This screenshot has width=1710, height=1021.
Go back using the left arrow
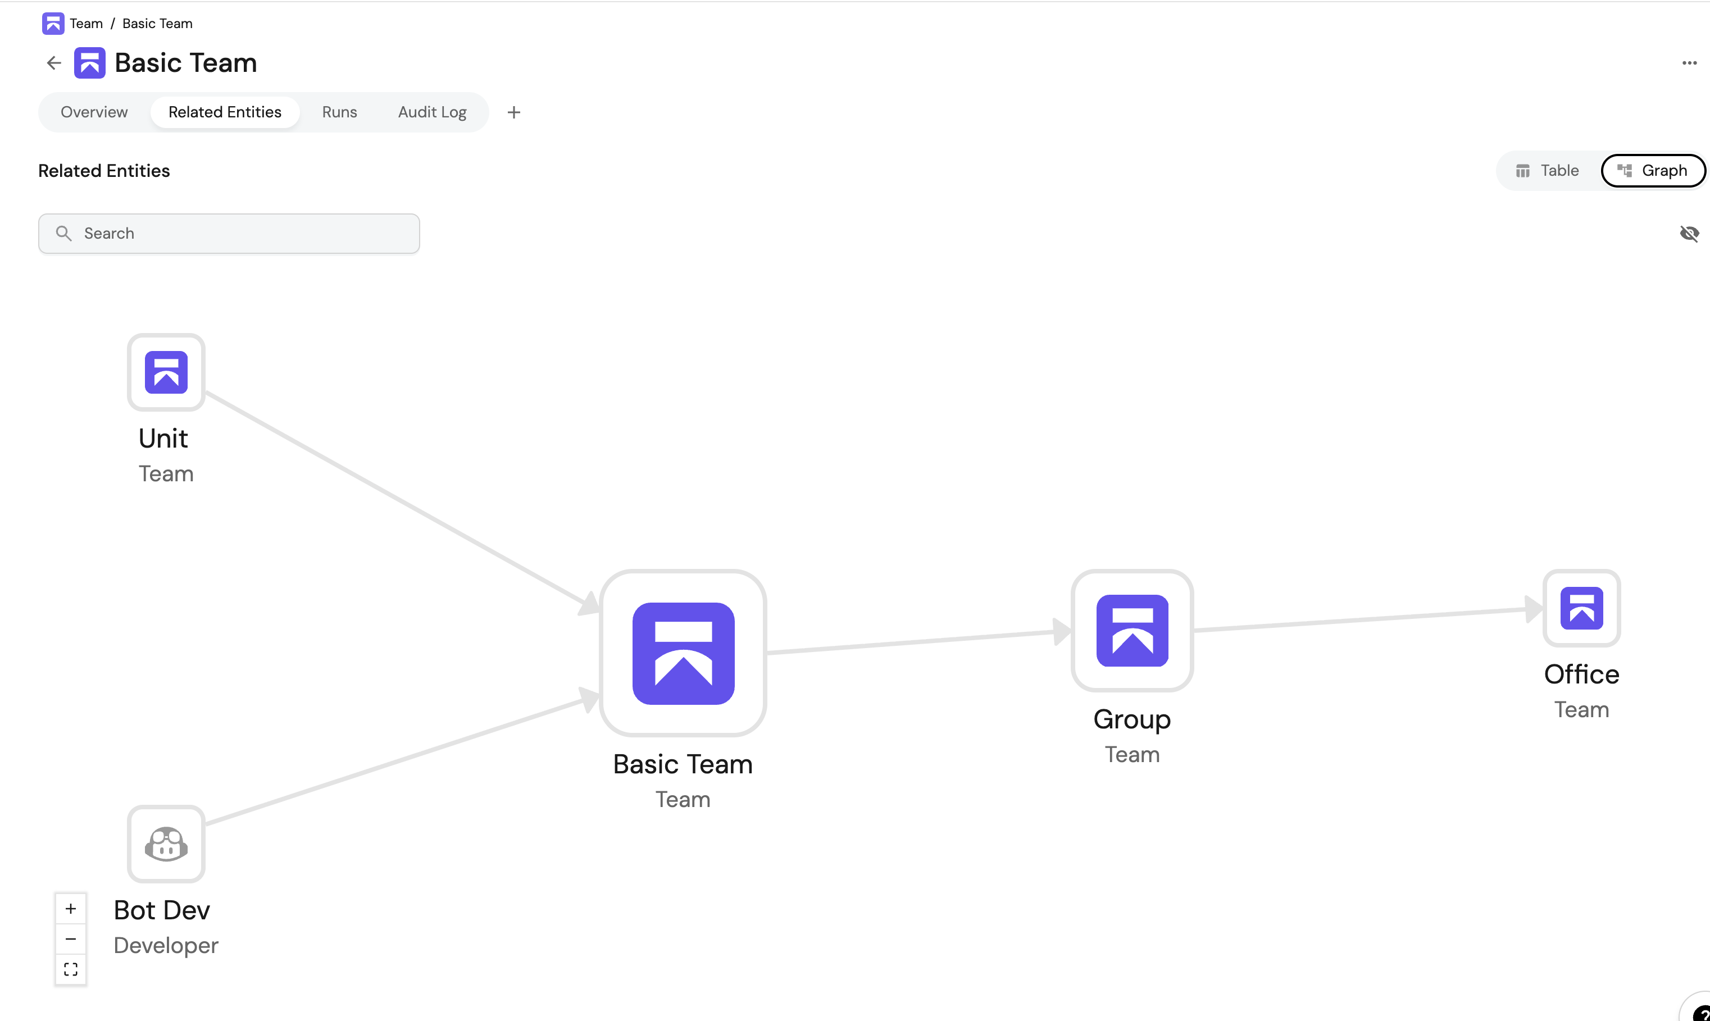point(54,63)
